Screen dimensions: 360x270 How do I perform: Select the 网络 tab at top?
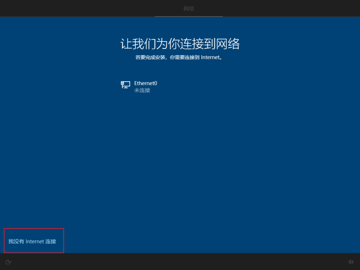189,9
